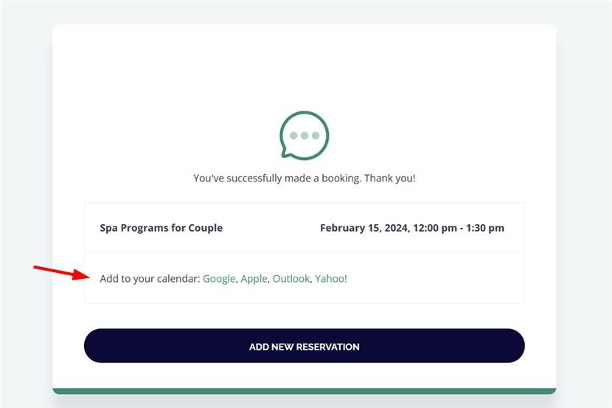Image resolution: width=612 pixels, height=408 pixels.
Task: Click the Add New Reservation button
Action: (x=304, y=345)
